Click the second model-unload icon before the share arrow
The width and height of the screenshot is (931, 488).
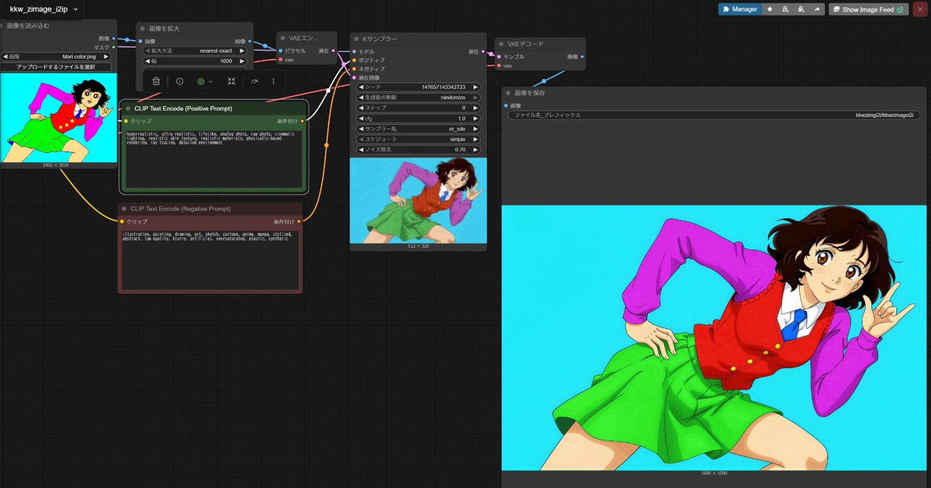pyautogui.click(x=801, y=9)
